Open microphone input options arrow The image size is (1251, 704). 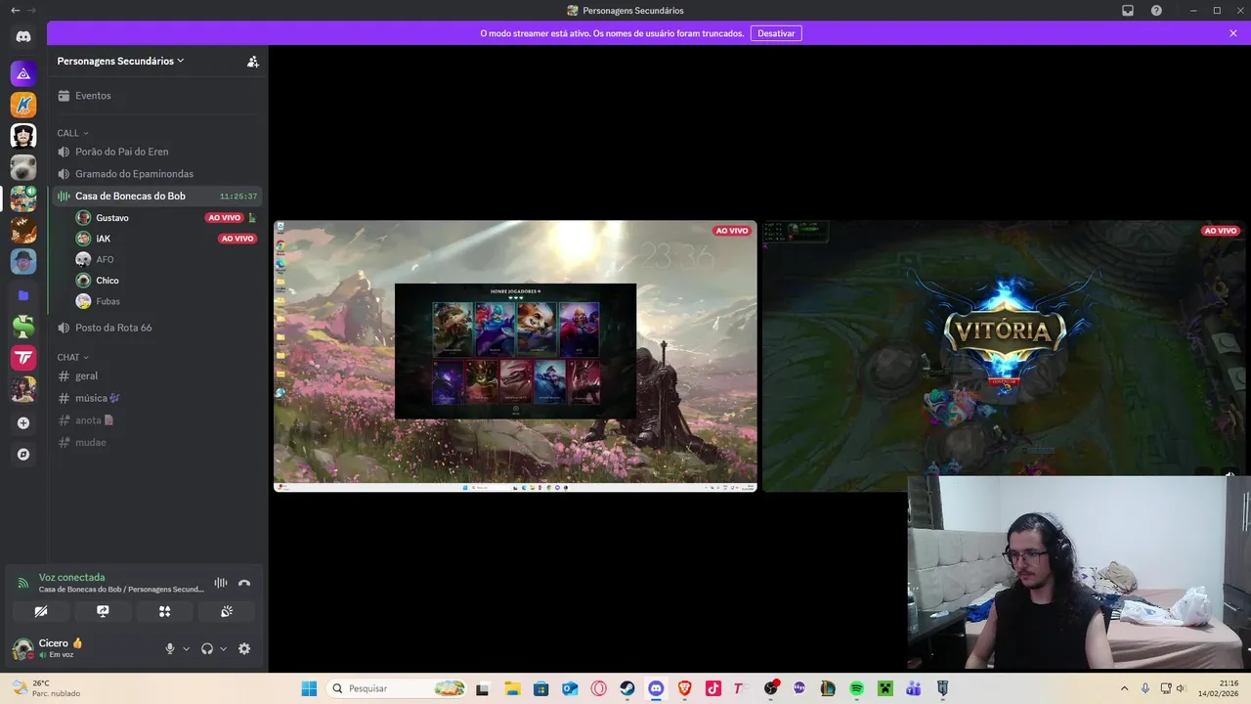(x=186, y=648)
